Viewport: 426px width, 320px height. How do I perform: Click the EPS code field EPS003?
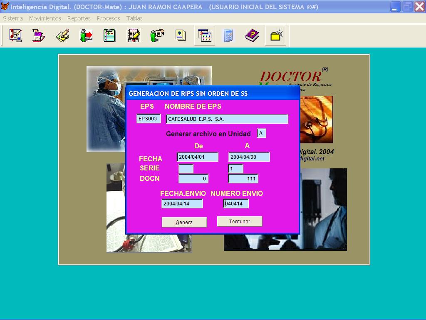(x=149, y=119)
